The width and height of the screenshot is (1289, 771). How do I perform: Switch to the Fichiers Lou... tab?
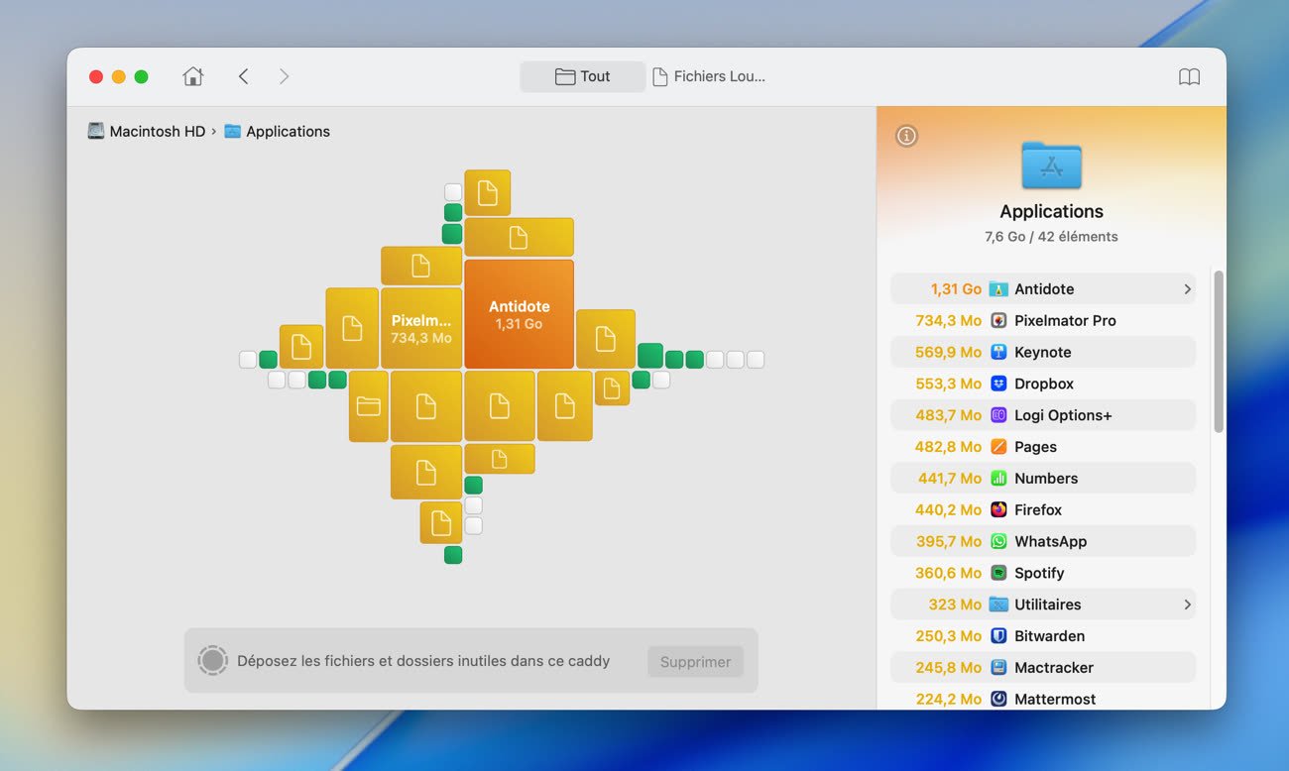[x=709, y=76]
